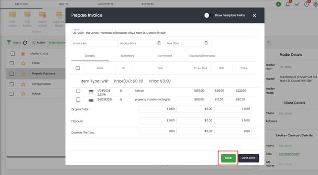Star the Property Purchase matter row

coord(23,74)
